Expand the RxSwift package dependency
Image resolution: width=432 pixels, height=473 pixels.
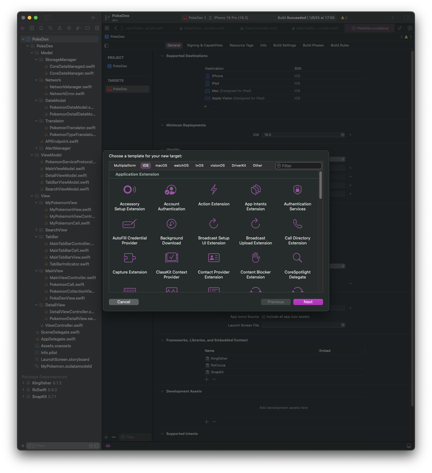click(23, 390)
